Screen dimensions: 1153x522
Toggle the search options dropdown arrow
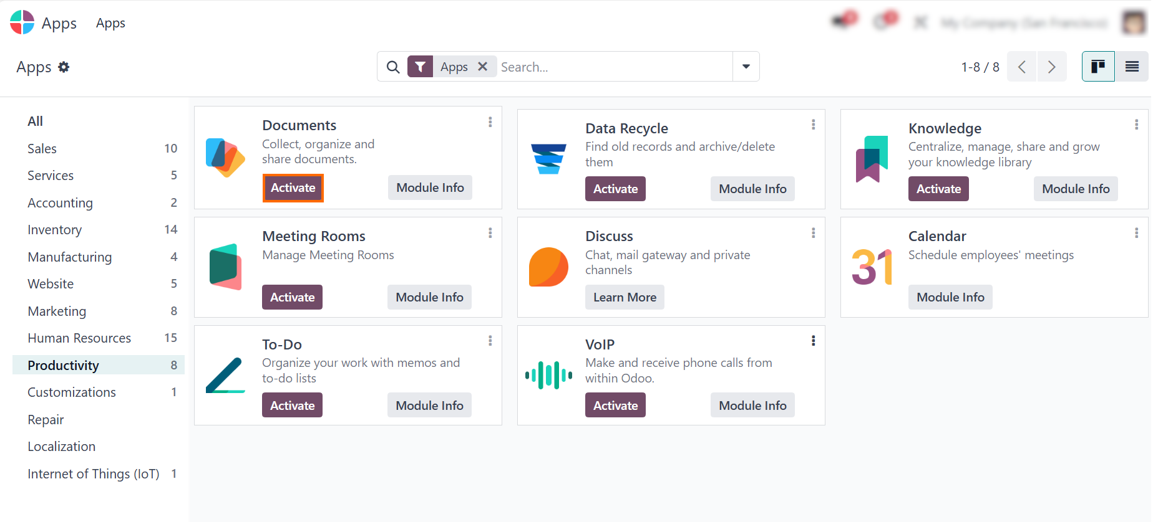(x=746, y=67)
